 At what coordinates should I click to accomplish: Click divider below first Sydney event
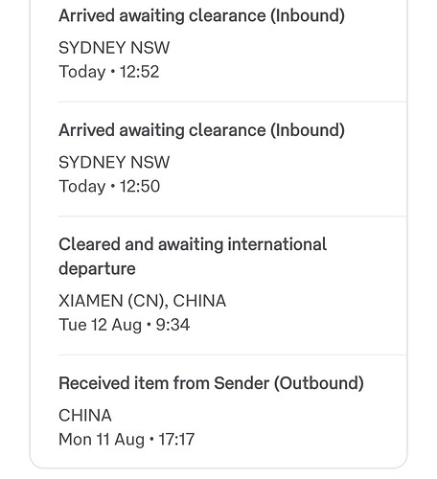[x=232, y=102]
